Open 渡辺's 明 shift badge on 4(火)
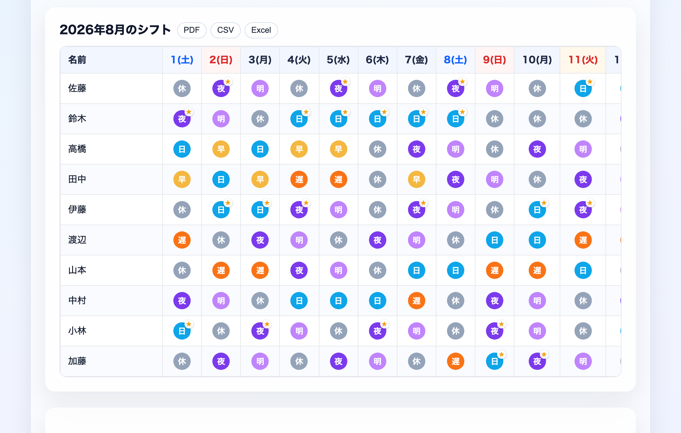681x433 pixels. click(299, 240)
